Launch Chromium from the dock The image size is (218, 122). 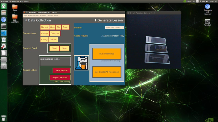pos(3,20)
